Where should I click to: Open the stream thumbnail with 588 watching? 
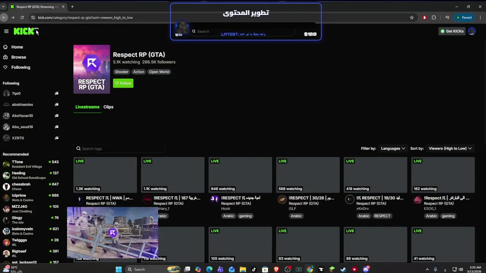point(308,175)
